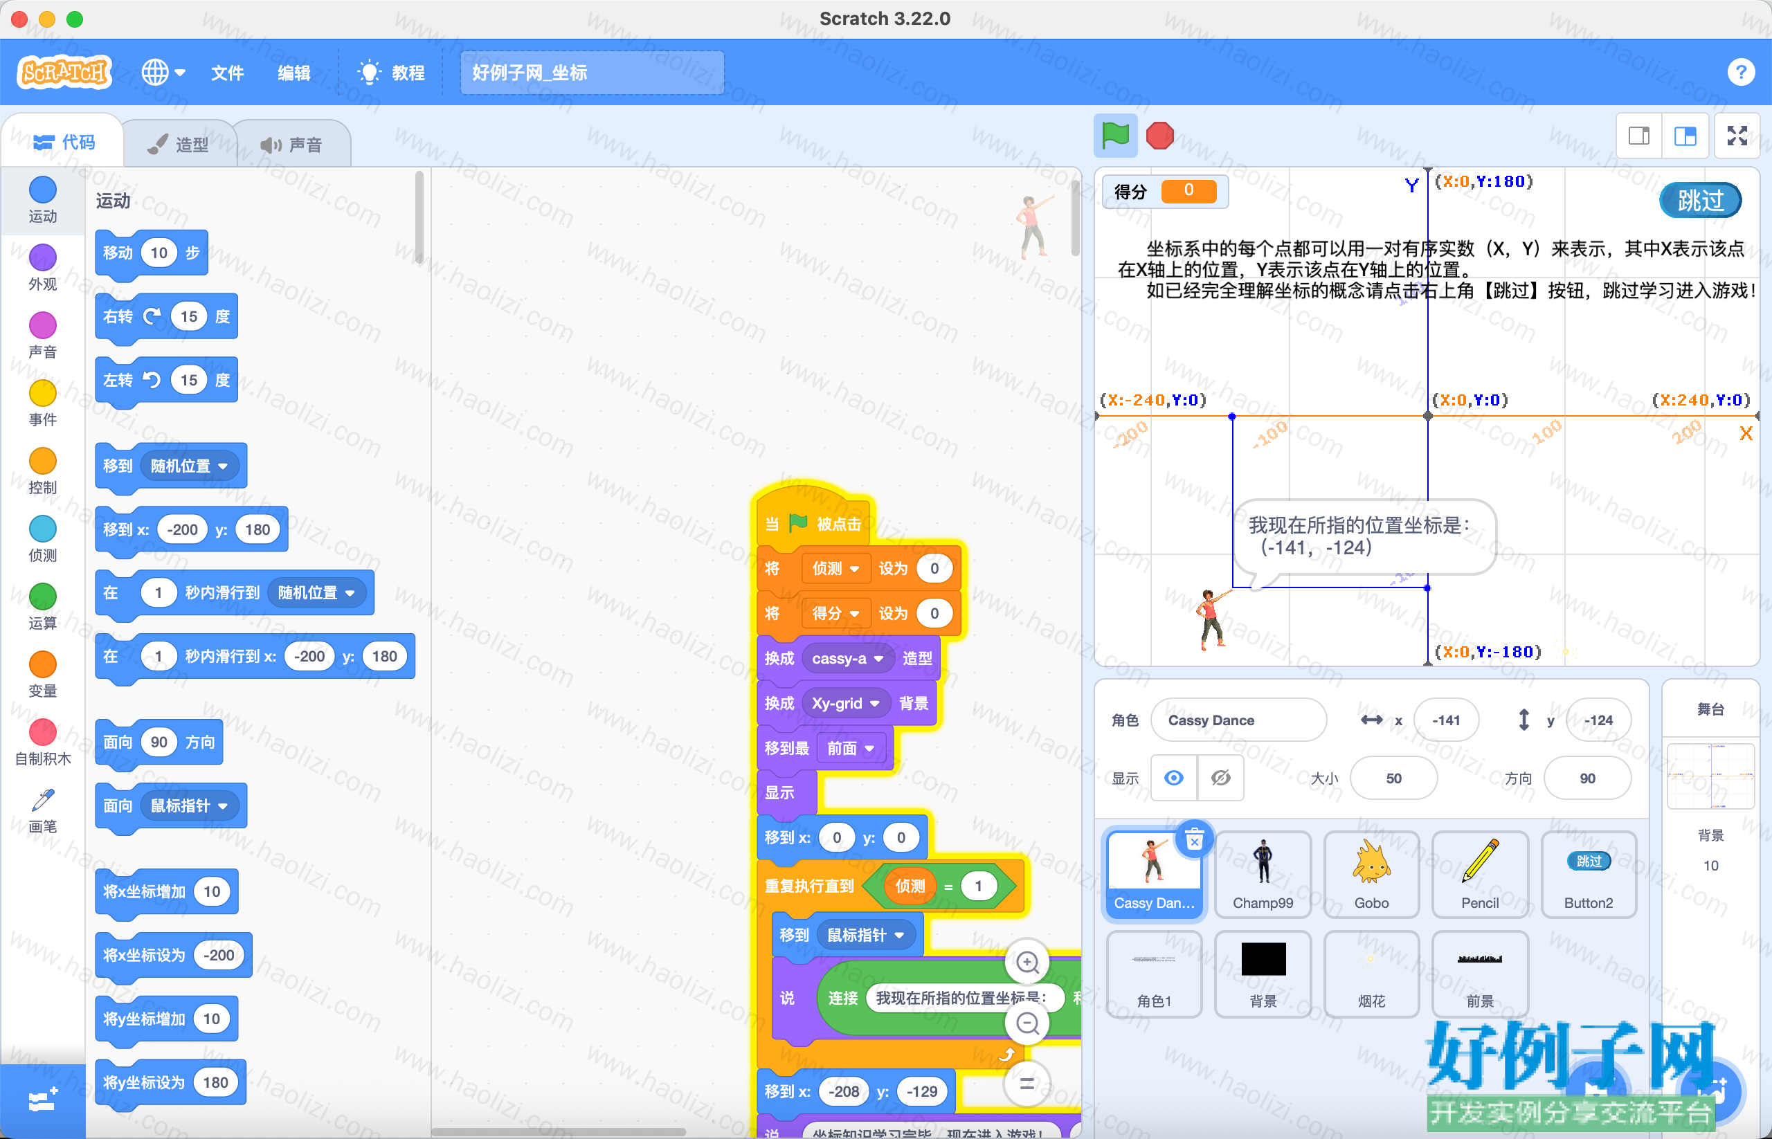
Task: Select the Gobo sprite
Action: click(1371, 874)
